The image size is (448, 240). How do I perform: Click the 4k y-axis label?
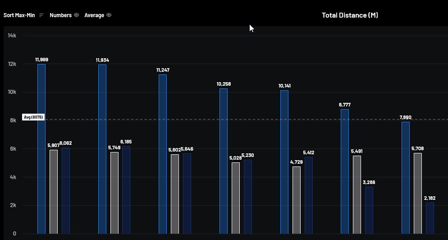point(14,177)
